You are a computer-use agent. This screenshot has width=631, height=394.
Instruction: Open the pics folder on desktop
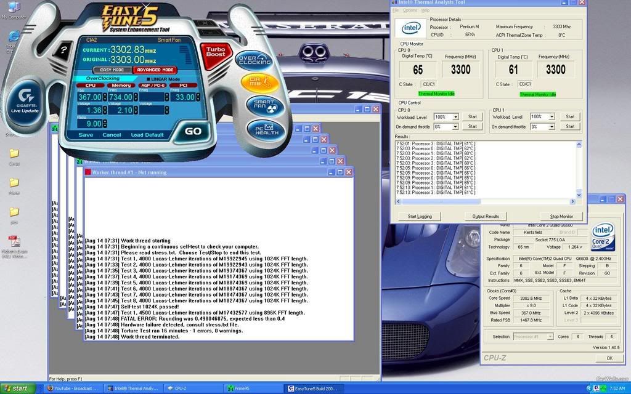[x=14, y=215]
